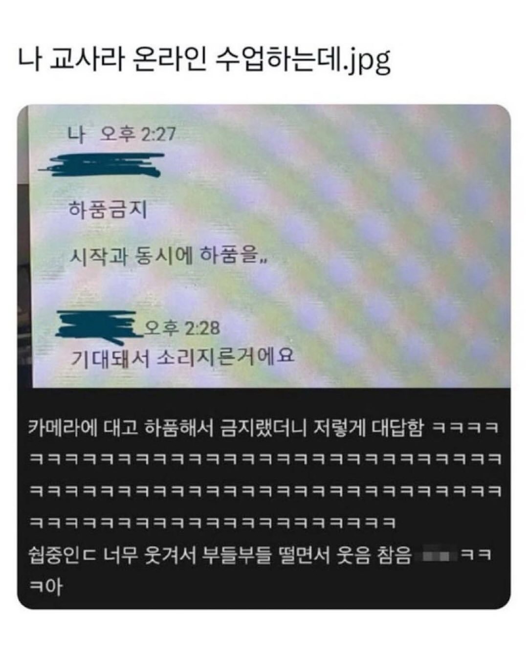Click the blurred emoji after '참음'
Viewport: 528px width, 660px height.
pyautogui.click(x=439, y=557)
